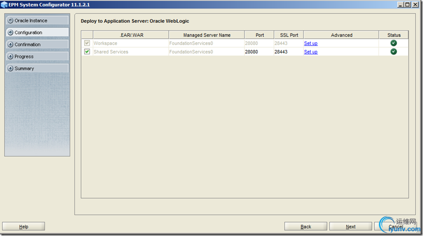Close the Configurator window
The height and width of the screenshot is (236, 423).
pos(415,5)
